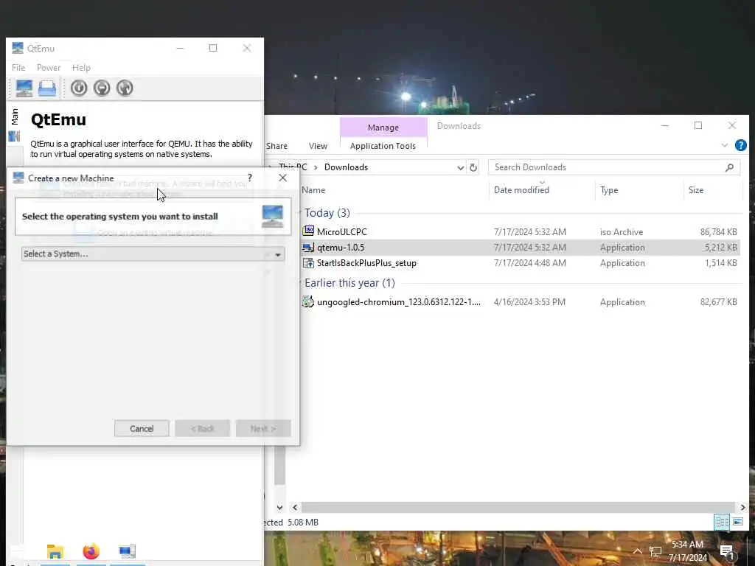The image size is (755, 566).
Task: Open the File menu in QtEmu
Action: tap(18, 68)
